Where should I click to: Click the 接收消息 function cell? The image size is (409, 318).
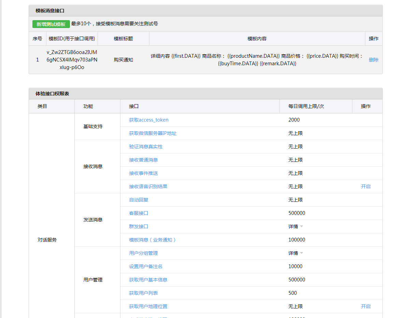pos(93,167)
